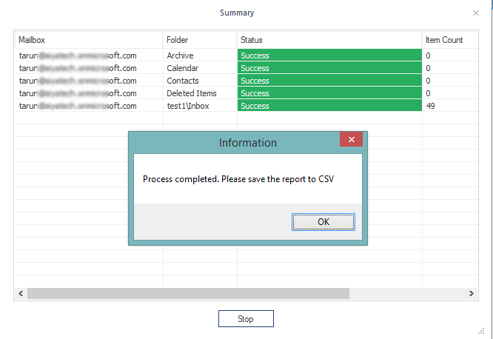Click mailbox address in Contacts row
The image size is (493, 339).
tap(78, 81)
